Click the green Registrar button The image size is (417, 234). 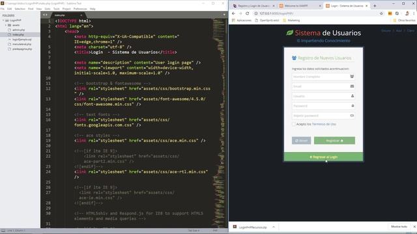pyautogui.click(x=334, y=140)
